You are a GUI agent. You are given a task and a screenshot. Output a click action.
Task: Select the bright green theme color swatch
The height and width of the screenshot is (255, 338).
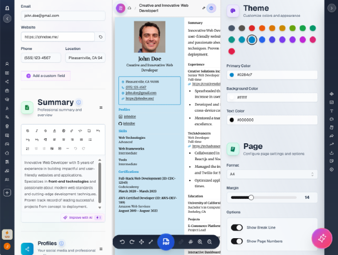[303, 28]
